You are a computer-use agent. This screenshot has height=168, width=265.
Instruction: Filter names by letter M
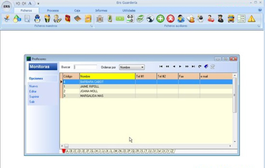pyautogui.click(x=116, y=151)
